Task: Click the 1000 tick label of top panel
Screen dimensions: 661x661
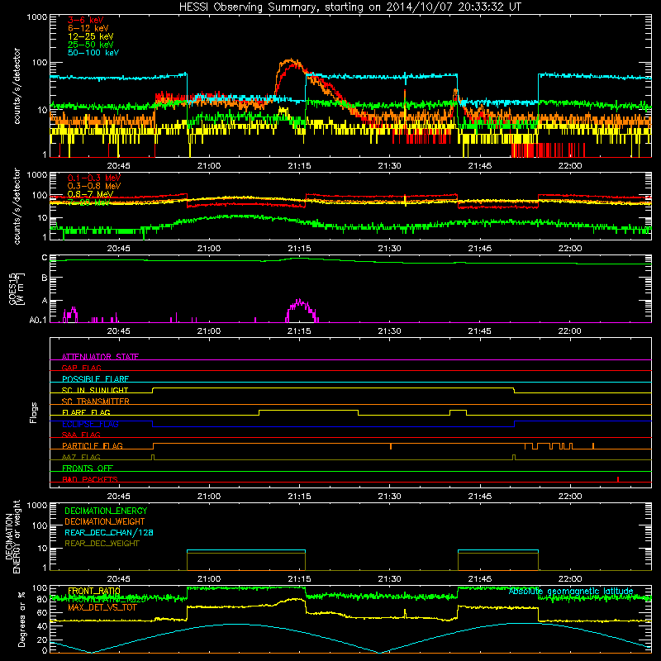Action: [37, 17]
